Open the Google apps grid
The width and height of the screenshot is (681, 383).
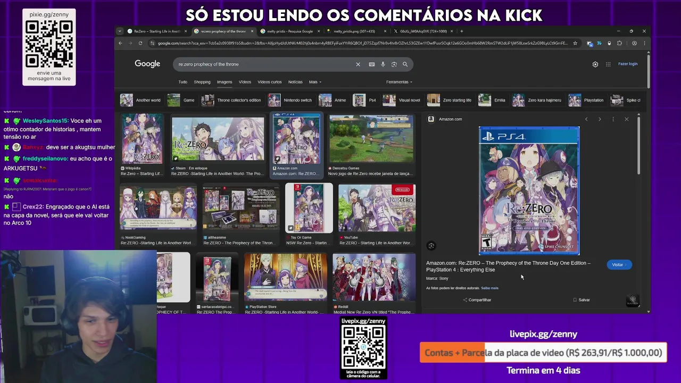coord(608,64)
